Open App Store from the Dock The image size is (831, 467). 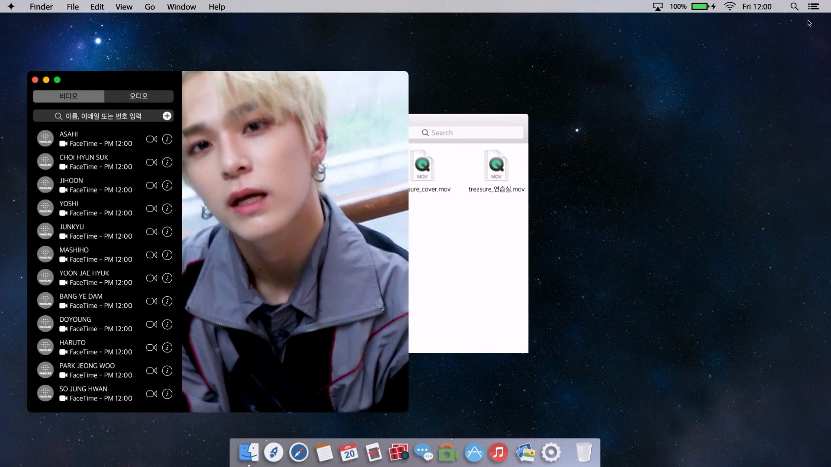474,452
